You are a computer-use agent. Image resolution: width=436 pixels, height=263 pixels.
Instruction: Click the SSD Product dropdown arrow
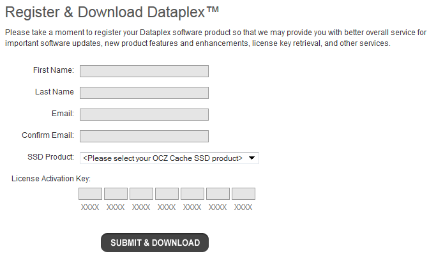coord(252,158)
